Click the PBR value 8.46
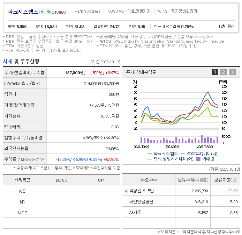 141,27
